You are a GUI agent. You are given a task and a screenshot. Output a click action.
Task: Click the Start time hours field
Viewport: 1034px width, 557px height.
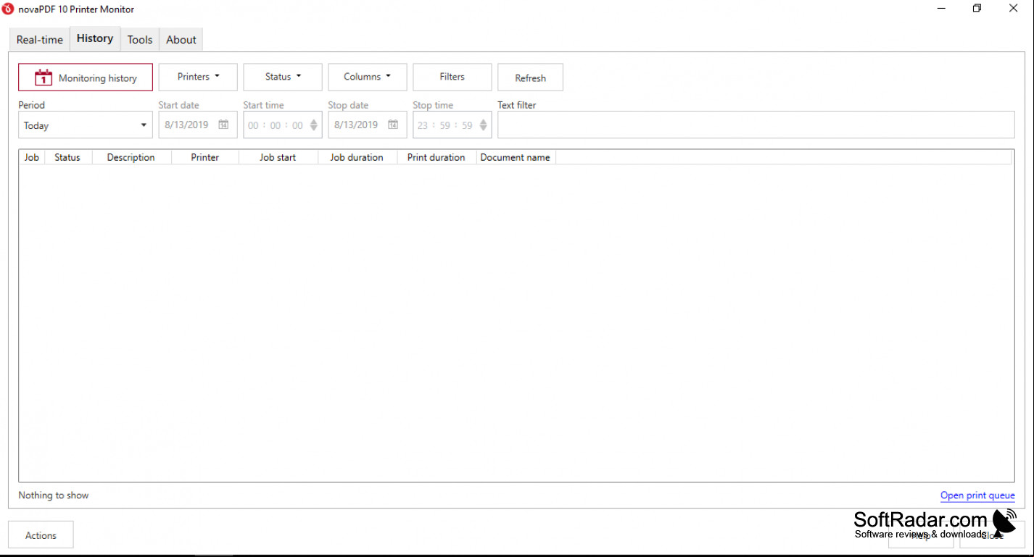pyautogui.click(x=253, y=125)
